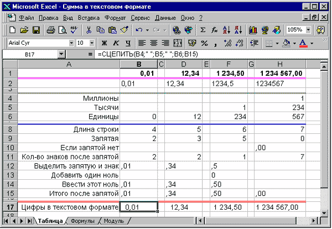Select row 17 header
Viewport: 332px width, 229px height.
pyautogui.click(x=10, y=207)
